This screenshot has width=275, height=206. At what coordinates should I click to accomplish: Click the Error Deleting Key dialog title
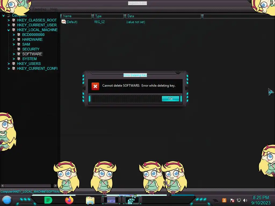coord(135,75)
